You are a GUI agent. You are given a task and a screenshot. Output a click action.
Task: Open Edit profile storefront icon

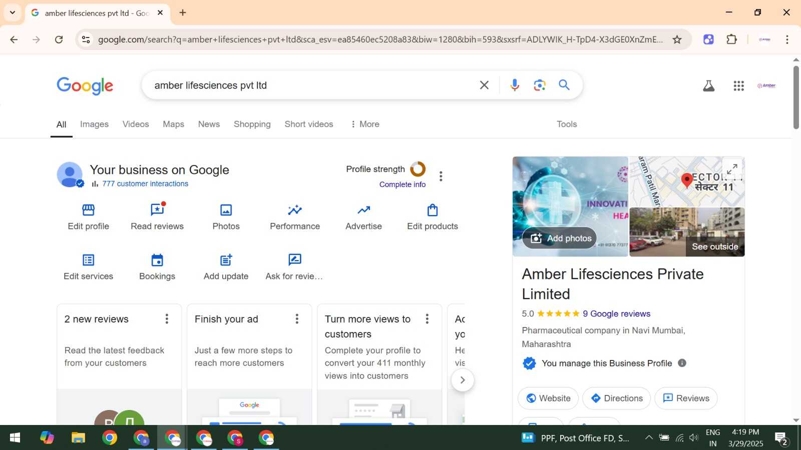pyautogui.click(x=89, y=210)
